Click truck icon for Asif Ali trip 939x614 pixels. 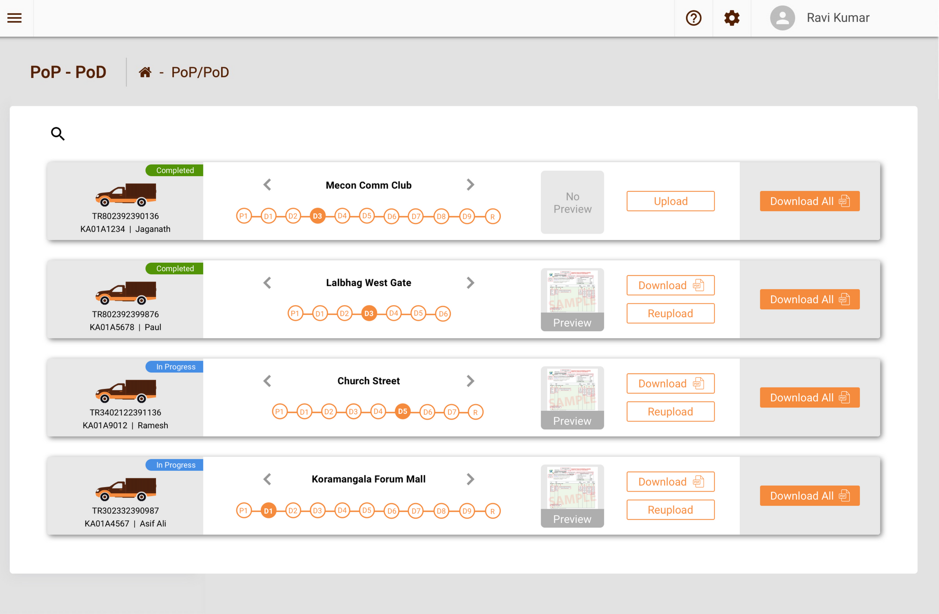[x=126, y=489]
